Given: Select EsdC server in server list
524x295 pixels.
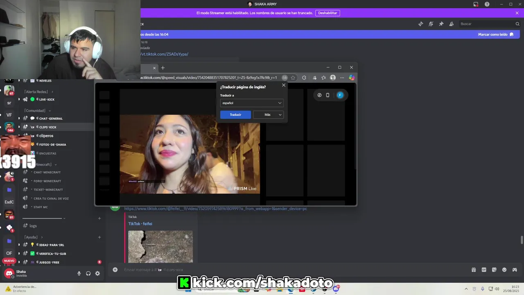Looking at the screenshot, I should pyautogui.click(x=9, y=202).
